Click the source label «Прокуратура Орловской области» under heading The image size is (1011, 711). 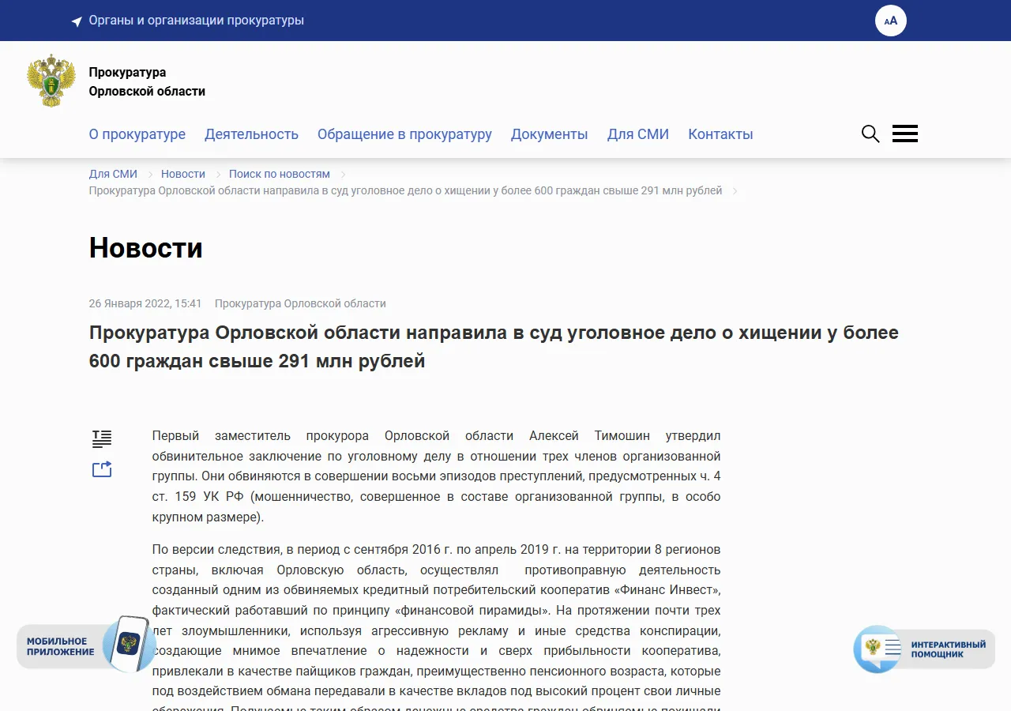(x=300, y=303)
